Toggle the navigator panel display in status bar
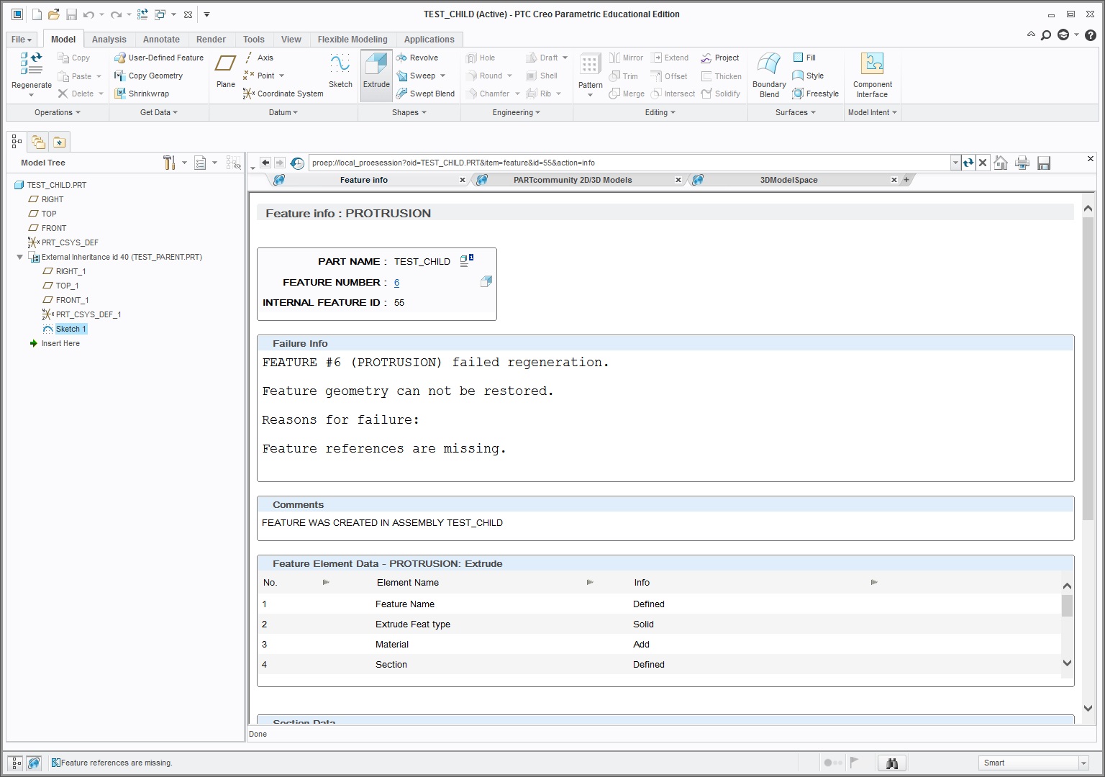 pos(16,763)
